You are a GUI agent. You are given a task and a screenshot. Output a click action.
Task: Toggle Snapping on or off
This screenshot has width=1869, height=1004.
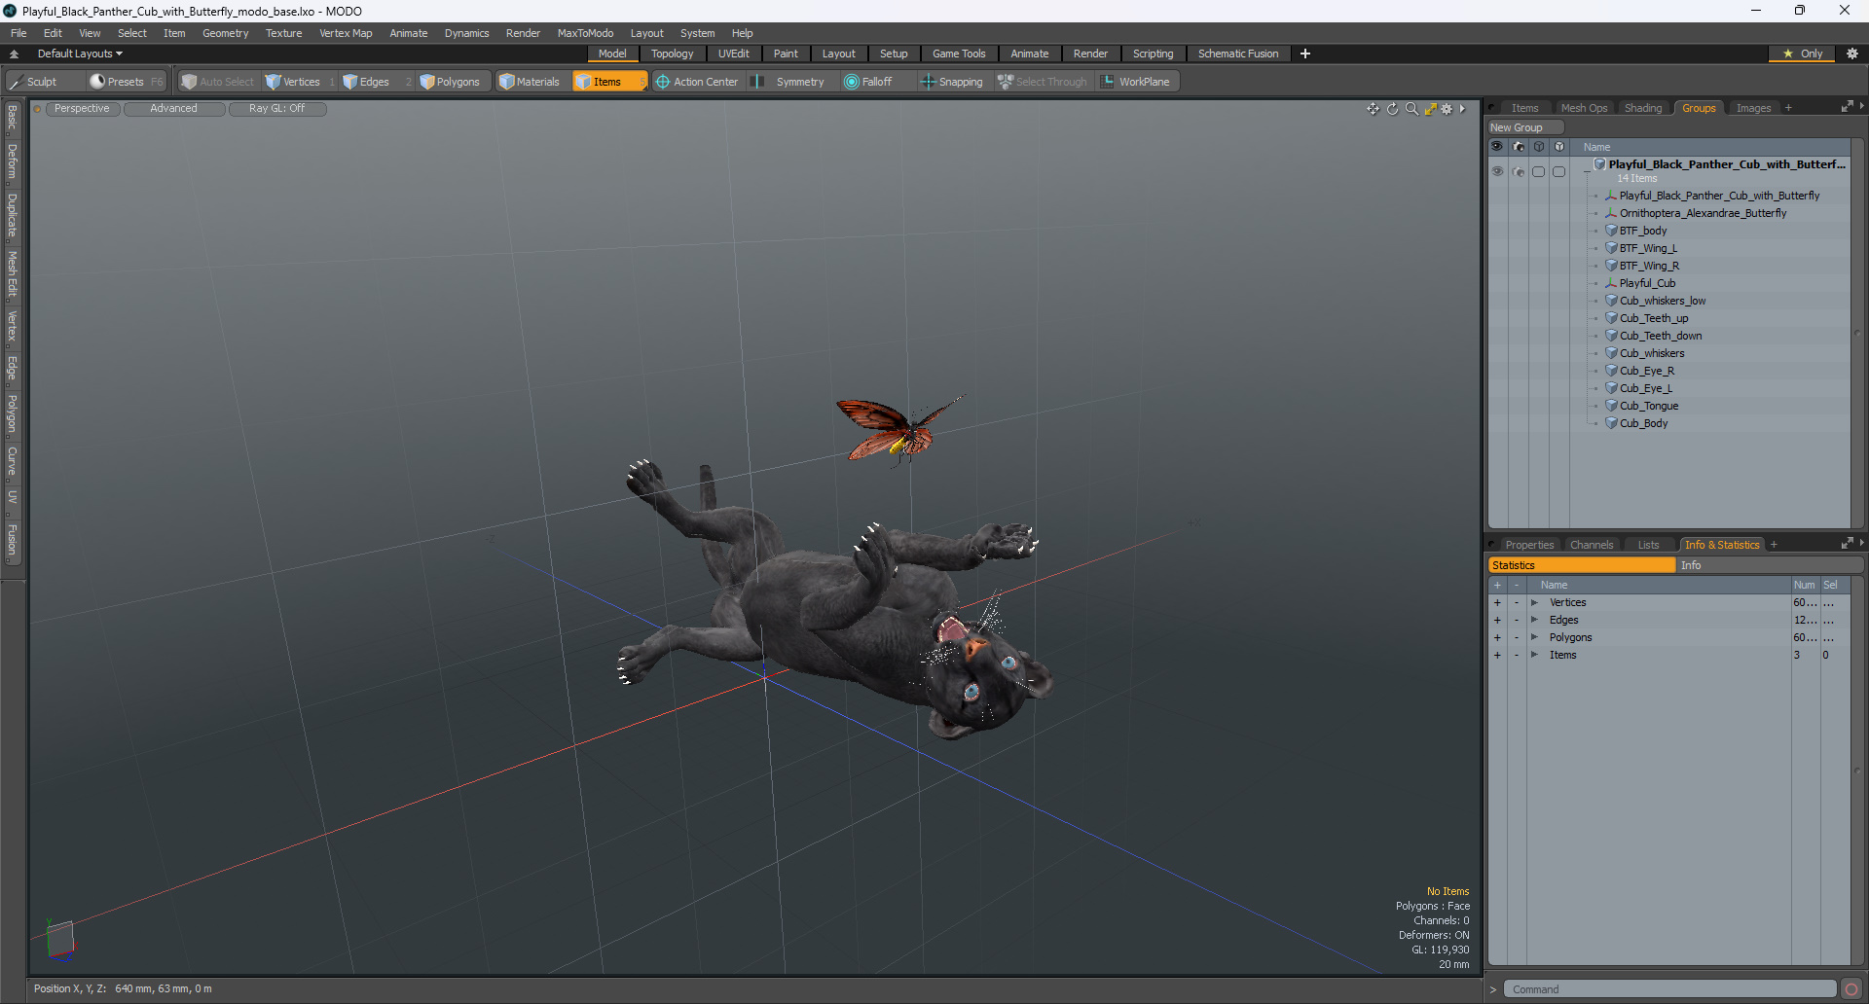point(952,82)
